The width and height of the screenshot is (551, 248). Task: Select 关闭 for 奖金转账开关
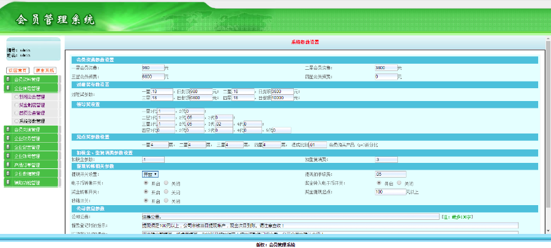point(166,192)
